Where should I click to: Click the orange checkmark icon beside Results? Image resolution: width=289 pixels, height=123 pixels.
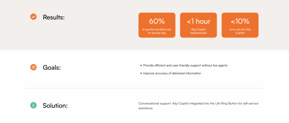coord(33,17)
